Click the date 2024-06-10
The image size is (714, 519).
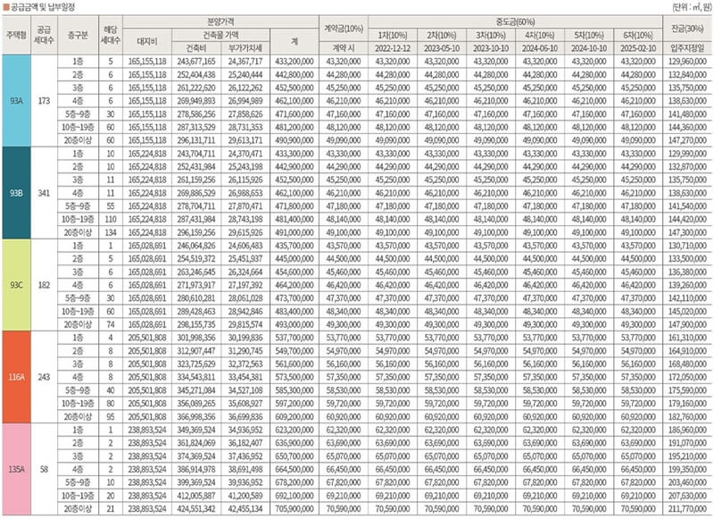(x=540, y=48)
